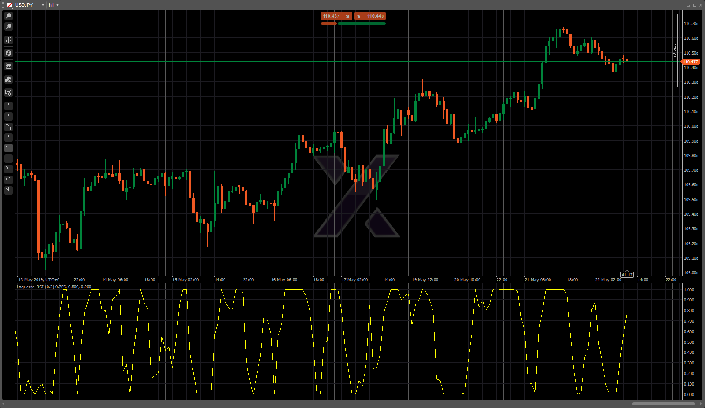Open the USDJPY symbol dropdown
This screenshot has height=408, width=705.
[x=43, y=5]
